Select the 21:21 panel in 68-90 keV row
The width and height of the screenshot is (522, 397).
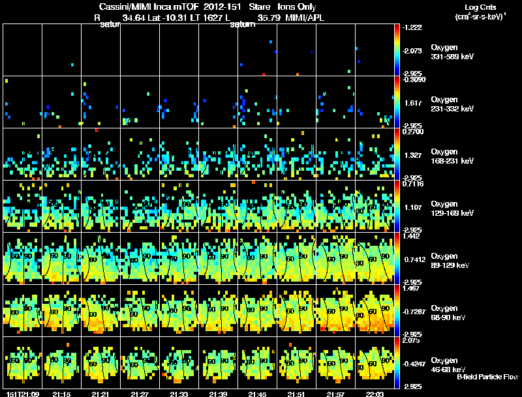point(101,310)
